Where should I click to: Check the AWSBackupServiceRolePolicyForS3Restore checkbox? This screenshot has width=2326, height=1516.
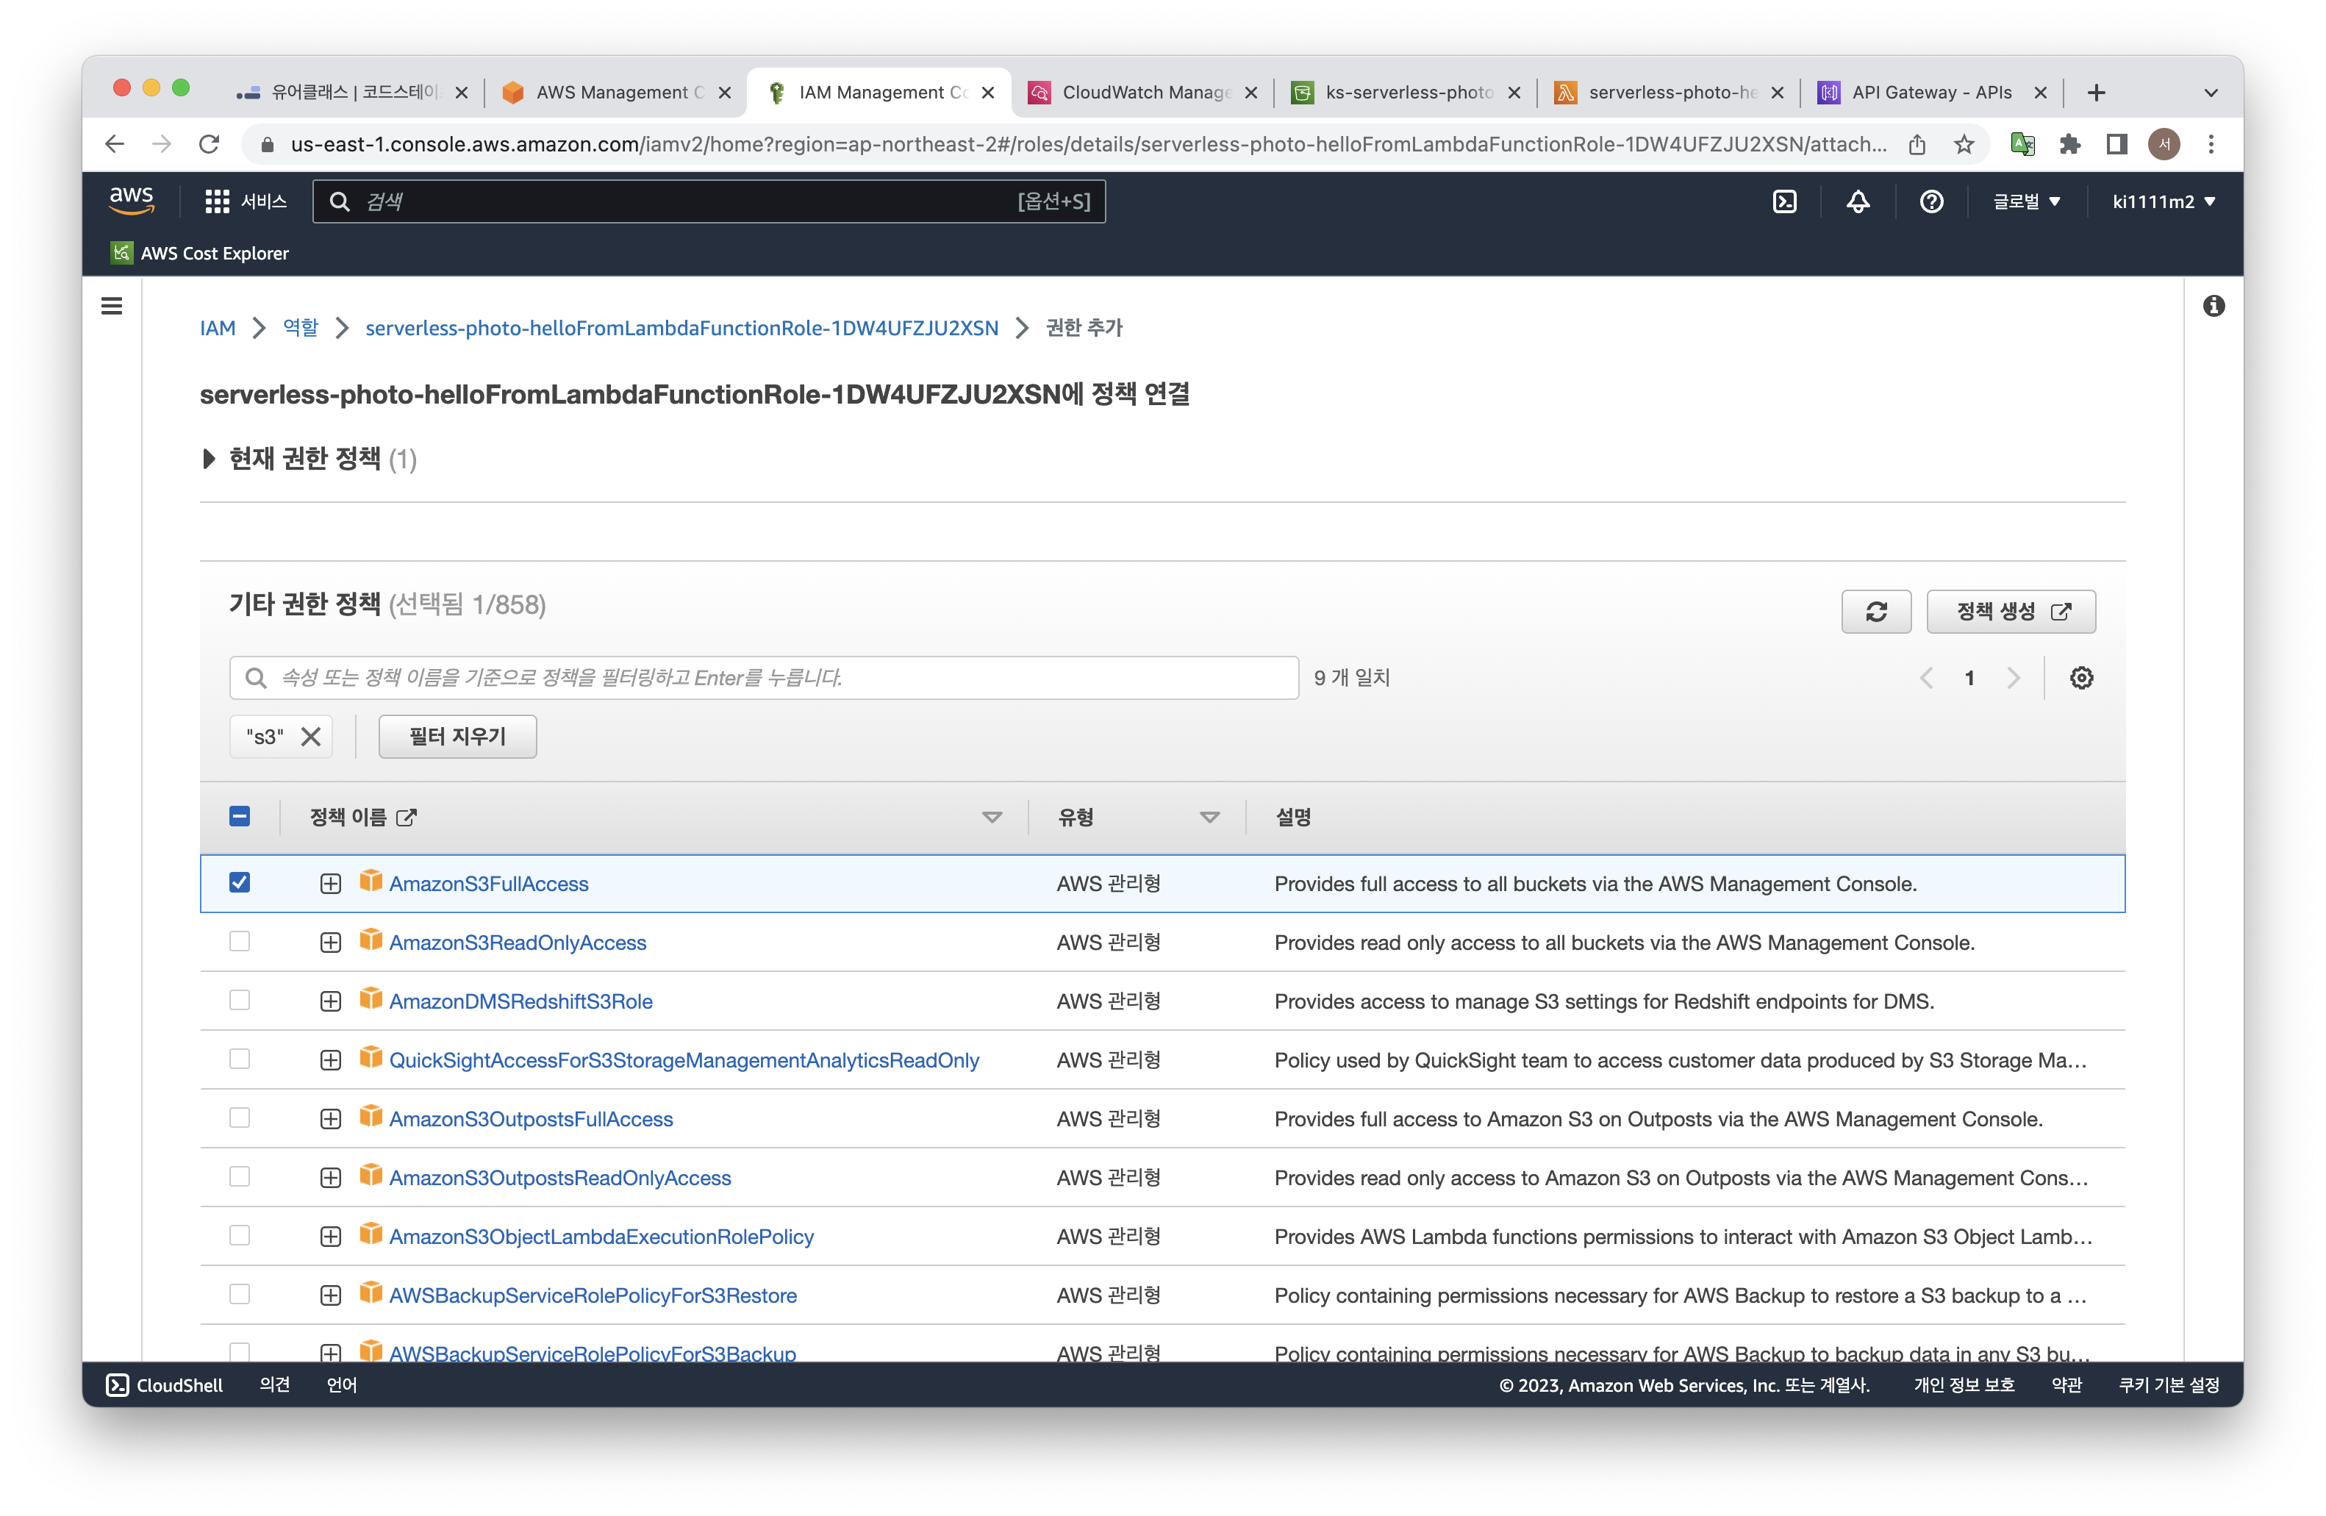tap(240, 1294)
